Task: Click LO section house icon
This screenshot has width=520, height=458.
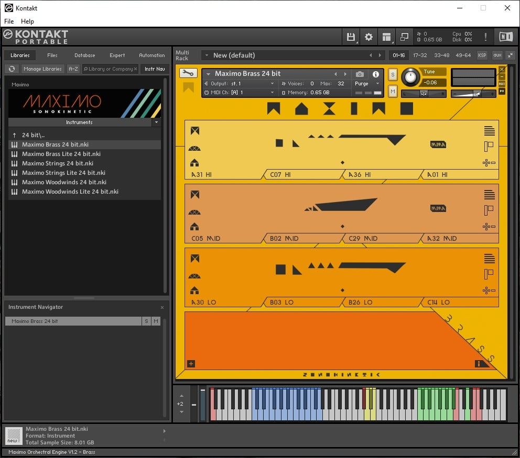Action: pos(194,291)
